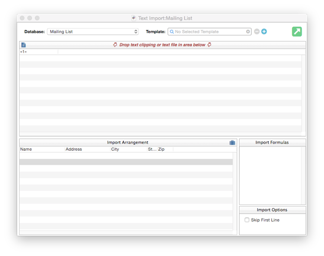The width and height of the screenshot is (324, 256).
Task: Remove template using the minus icon
Action: (257, 31)
